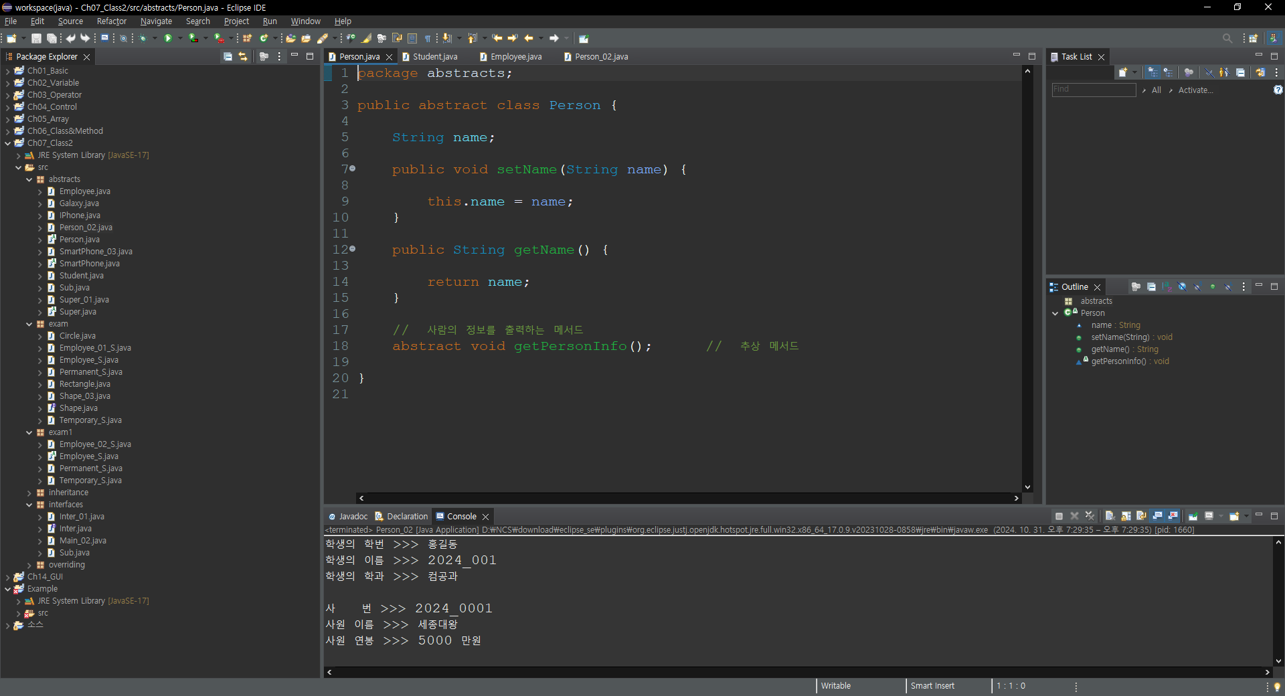Toggle Hide Static Members in Outline
1285x696 pixels.
point(1197,287)
